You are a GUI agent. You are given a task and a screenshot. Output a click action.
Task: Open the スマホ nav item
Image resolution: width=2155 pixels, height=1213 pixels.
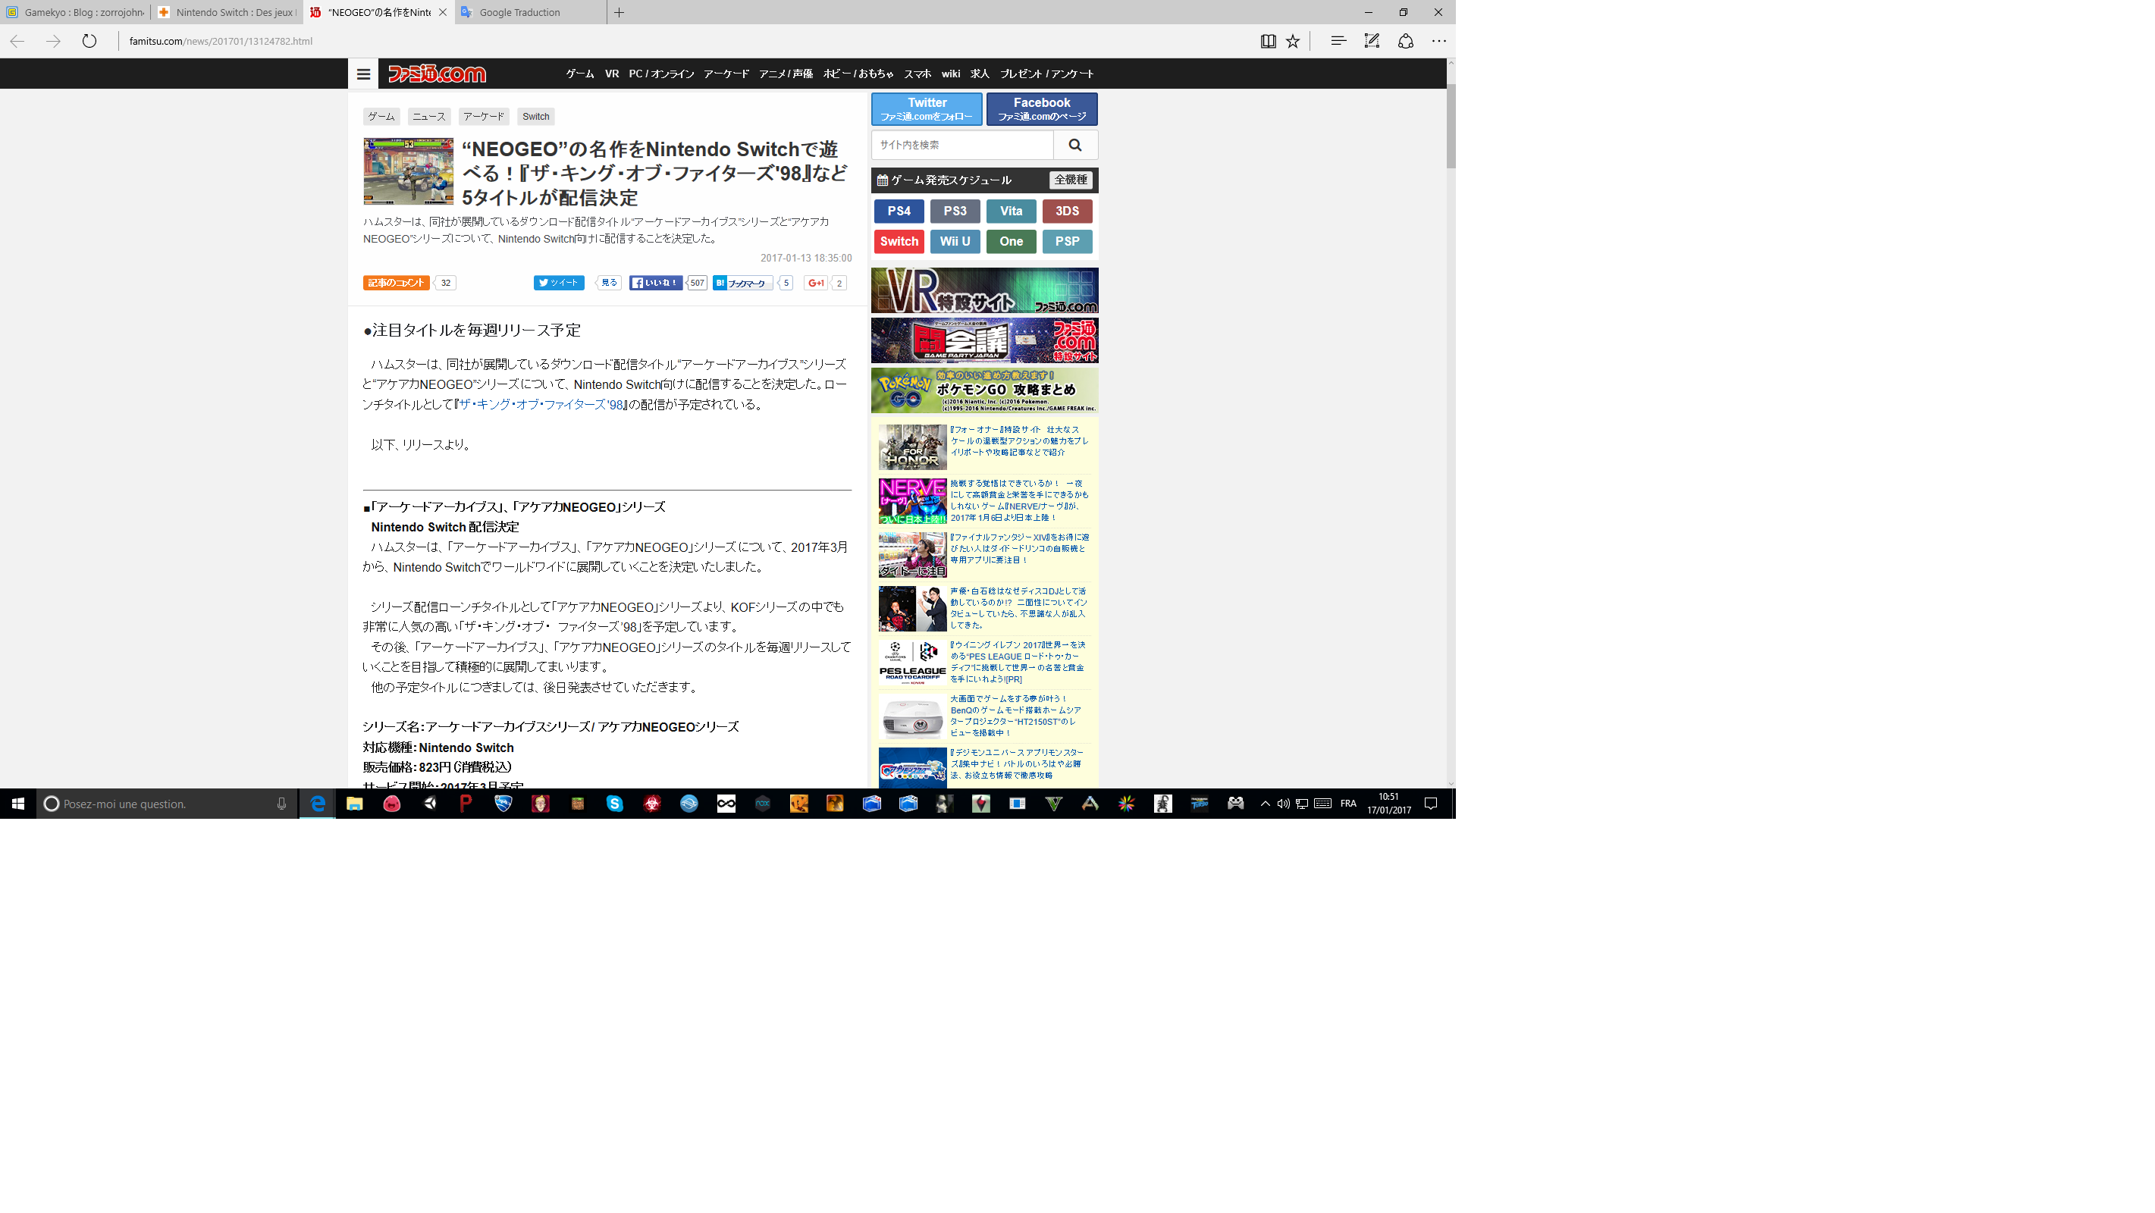click(917, 74)
